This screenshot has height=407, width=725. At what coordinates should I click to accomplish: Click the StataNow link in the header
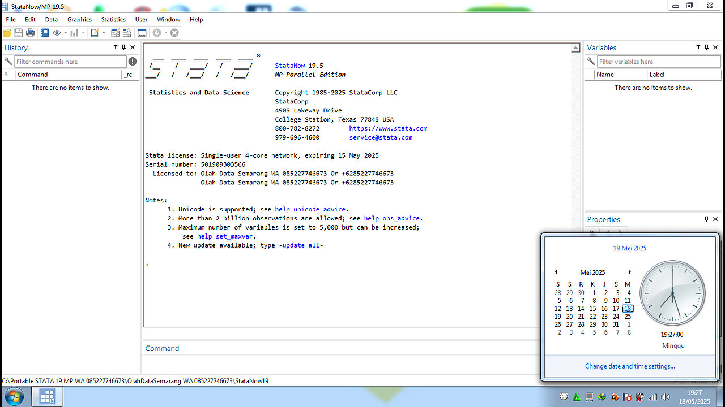[289, 66]
